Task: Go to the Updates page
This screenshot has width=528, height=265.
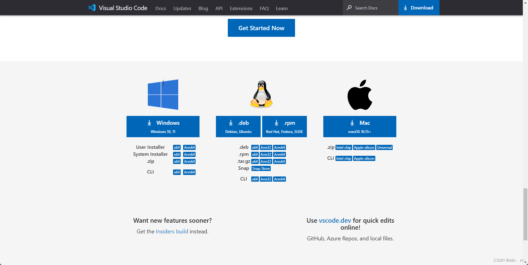Action: [x=182, y=8]
